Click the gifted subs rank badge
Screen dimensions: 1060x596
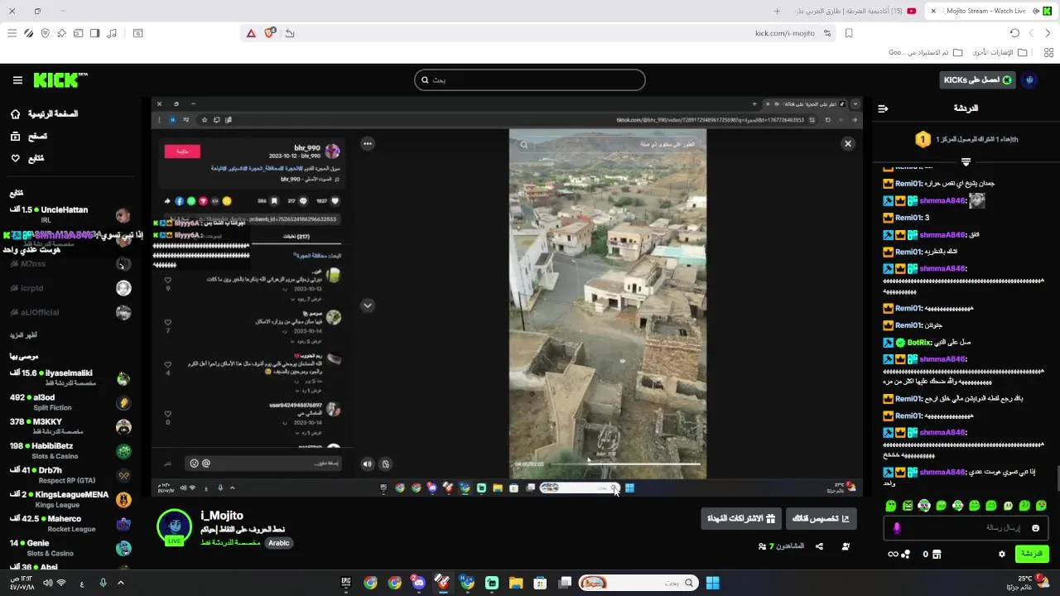(x=923, y=139)
